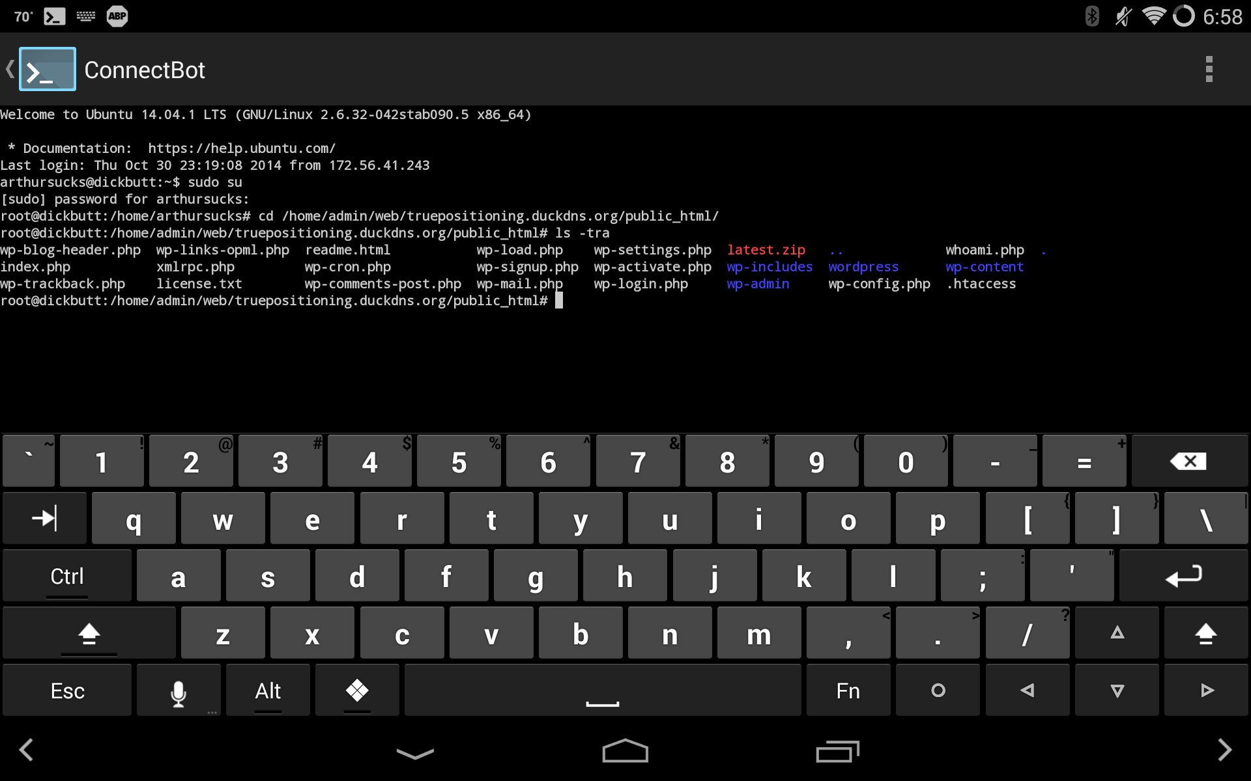Tap the Bluetooth status icon

1092,16
